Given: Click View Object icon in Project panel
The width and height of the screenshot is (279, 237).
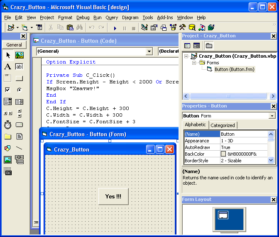Looking at the screenshot, I should pyautogui.click(x=196, y=46).
